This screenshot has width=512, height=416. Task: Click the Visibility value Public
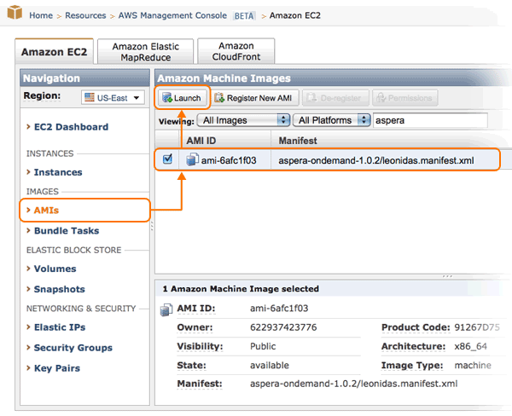(263, 346)
